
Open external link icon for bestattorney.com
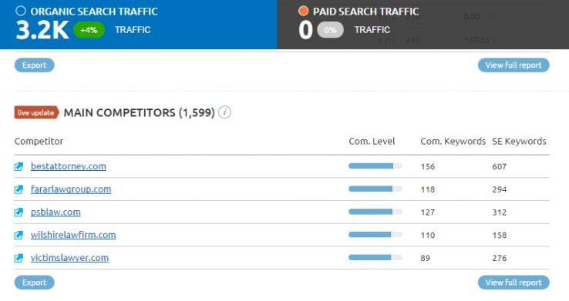19,166
